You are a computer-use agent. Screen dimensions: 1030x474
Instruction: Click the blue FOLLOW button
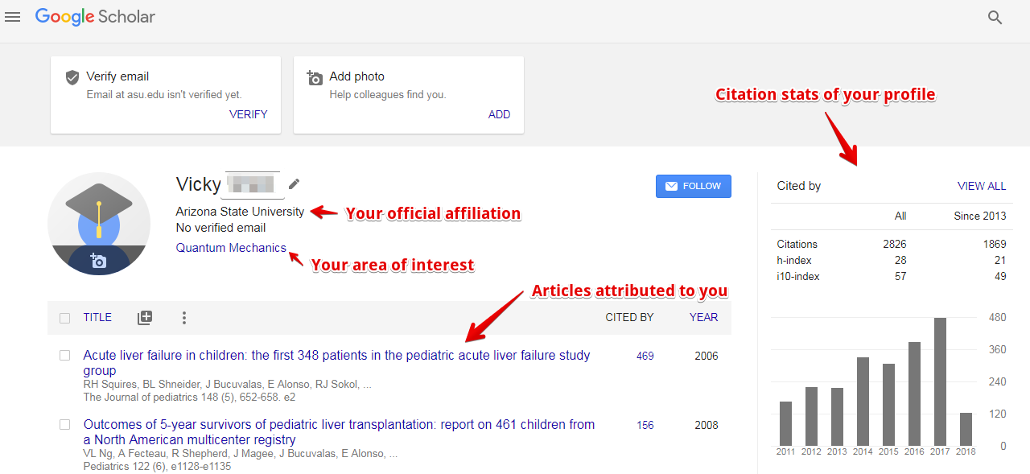point(694,186)
